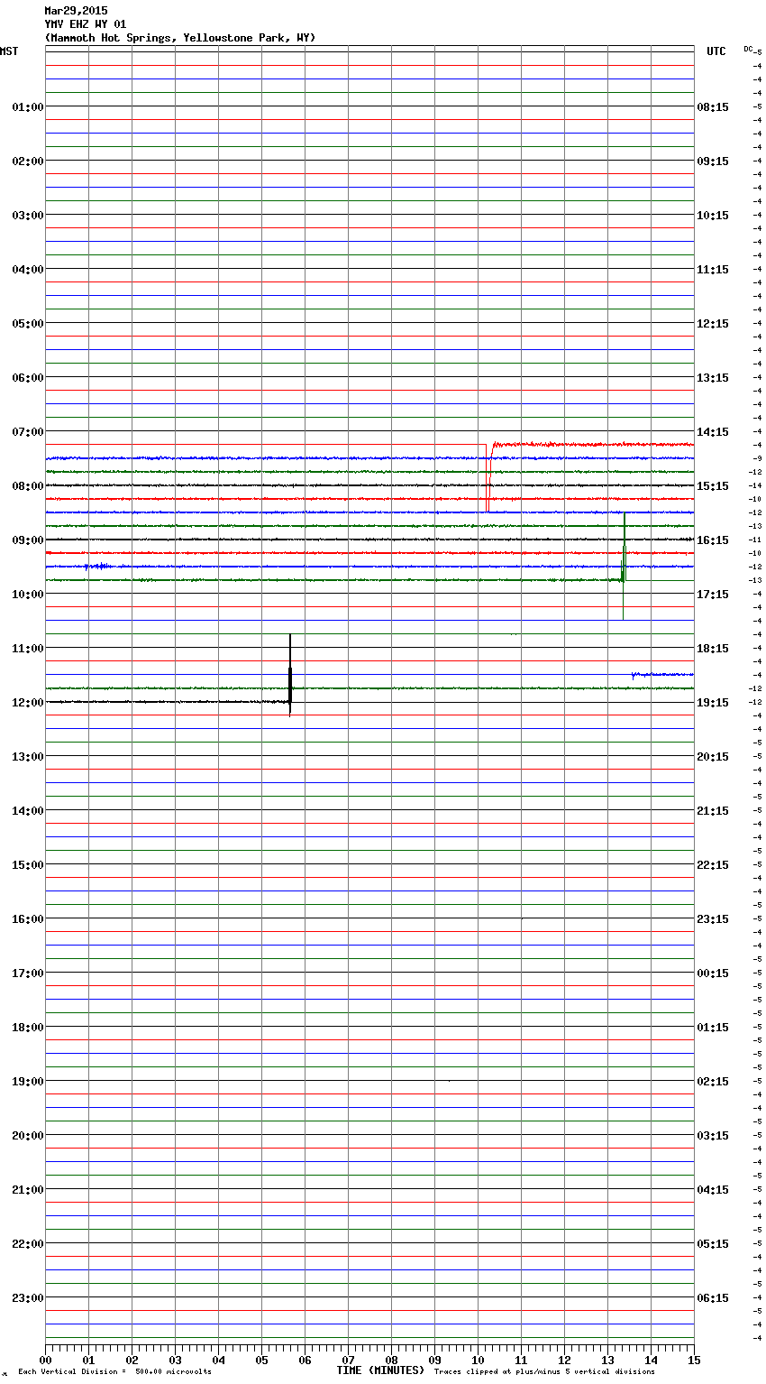Click minute 08 on the bottom axis

click(391, 1359)
